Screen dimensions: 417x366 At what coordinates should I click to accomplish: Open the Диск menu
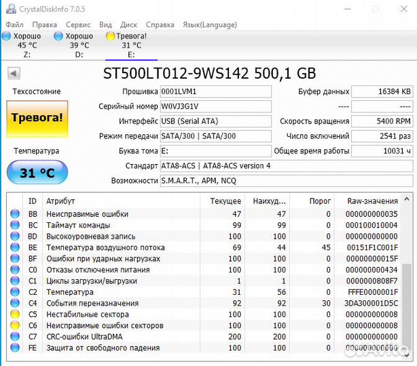pos(129,24)
